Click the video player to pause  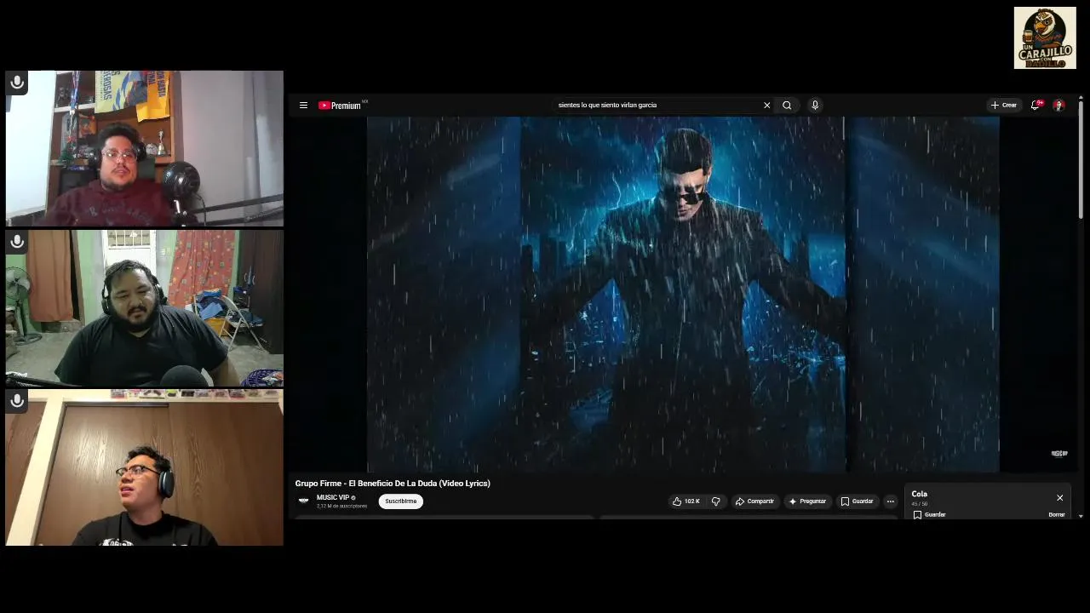click(683, 295)
